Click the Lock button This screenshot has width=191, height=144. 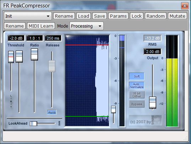[x=137, y=16]
